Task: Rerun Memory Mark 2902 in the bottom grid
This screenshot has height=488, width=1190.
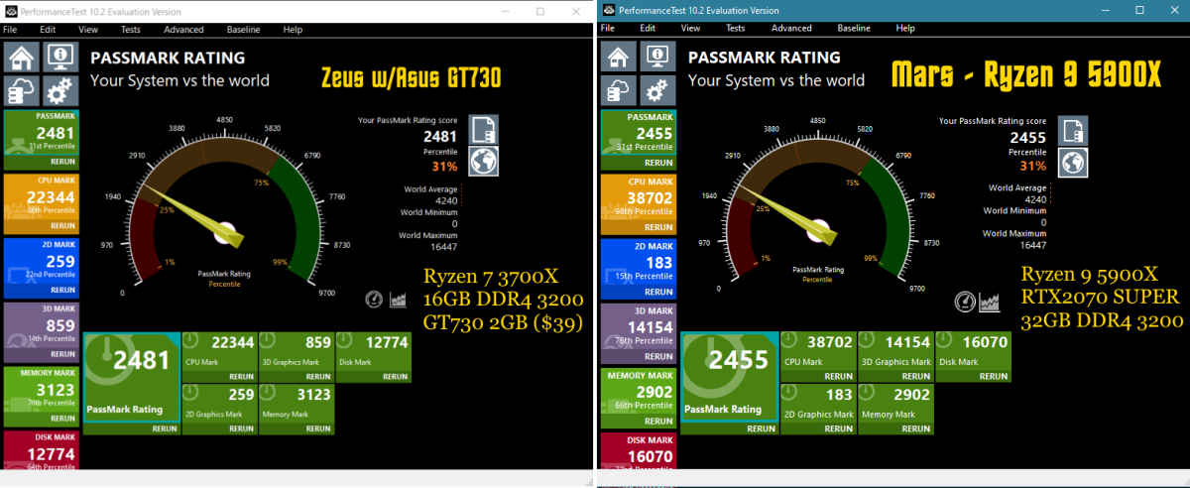Action: tap(916, 428)
